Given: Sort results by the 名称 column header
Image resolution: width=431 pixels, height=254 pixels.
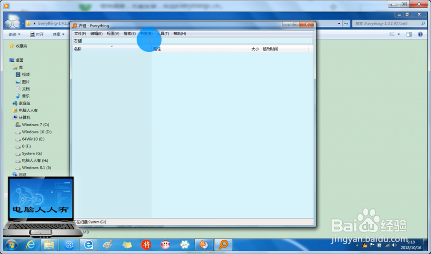Looking at the screenshot, I should pos(112,49).
